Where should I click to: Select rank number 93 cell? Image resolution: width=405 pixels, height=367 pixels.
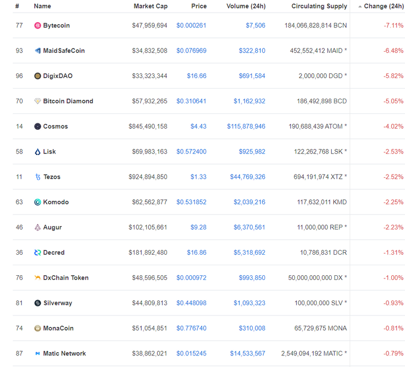(20, 51)
